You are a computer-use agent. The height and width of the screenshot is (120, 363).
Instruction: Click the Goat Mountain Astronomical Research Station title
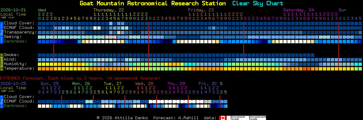pos(153,3)
